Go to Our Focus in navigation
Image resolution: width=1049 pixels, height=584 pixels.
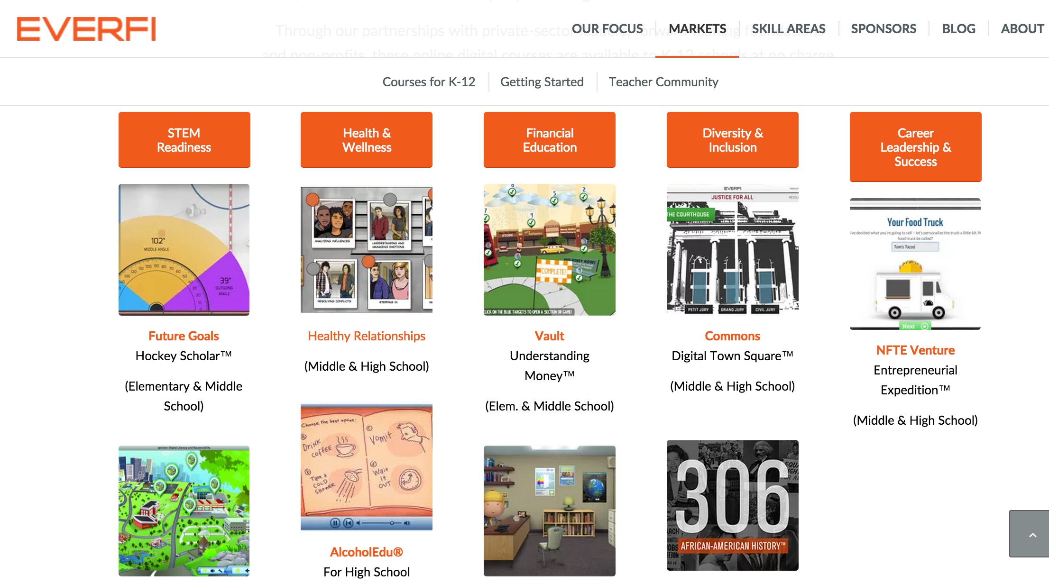click(x=607, y=29)
